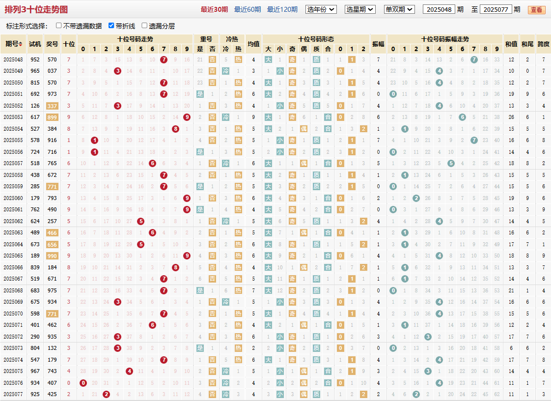Click the red 0 ball in row 2025076
Viewport: 551px width, 401px height.
point(83,383)
